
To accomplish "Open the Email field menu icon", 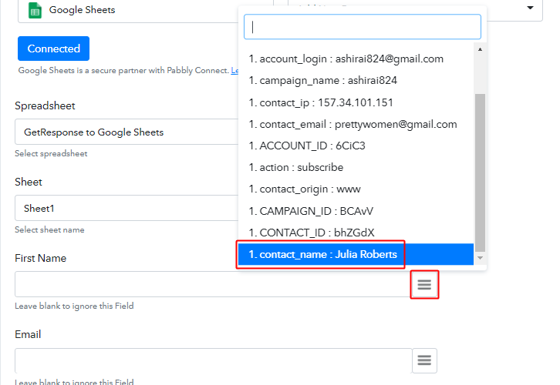I will [x=424, y=360].
